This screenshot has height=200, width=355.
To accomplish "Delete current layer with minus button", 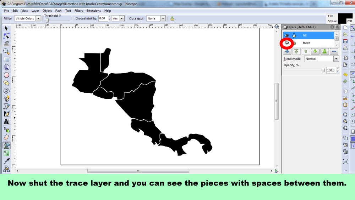I will click(x=334, y=51).
